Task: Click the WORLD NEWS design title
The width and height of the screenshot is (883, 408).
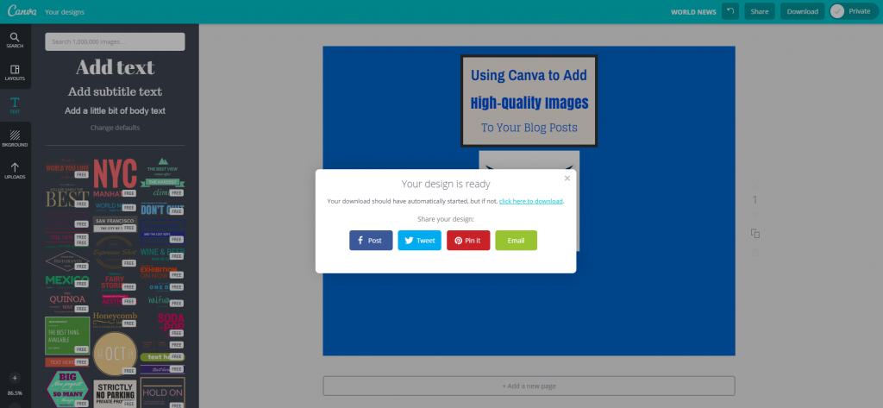Action: point(693,12)
